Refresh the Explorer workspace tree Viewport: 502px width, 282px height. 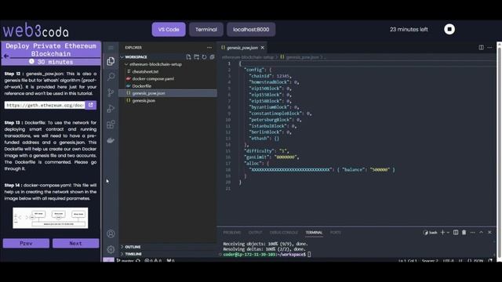pyautogui.click(x=204, y=57)
